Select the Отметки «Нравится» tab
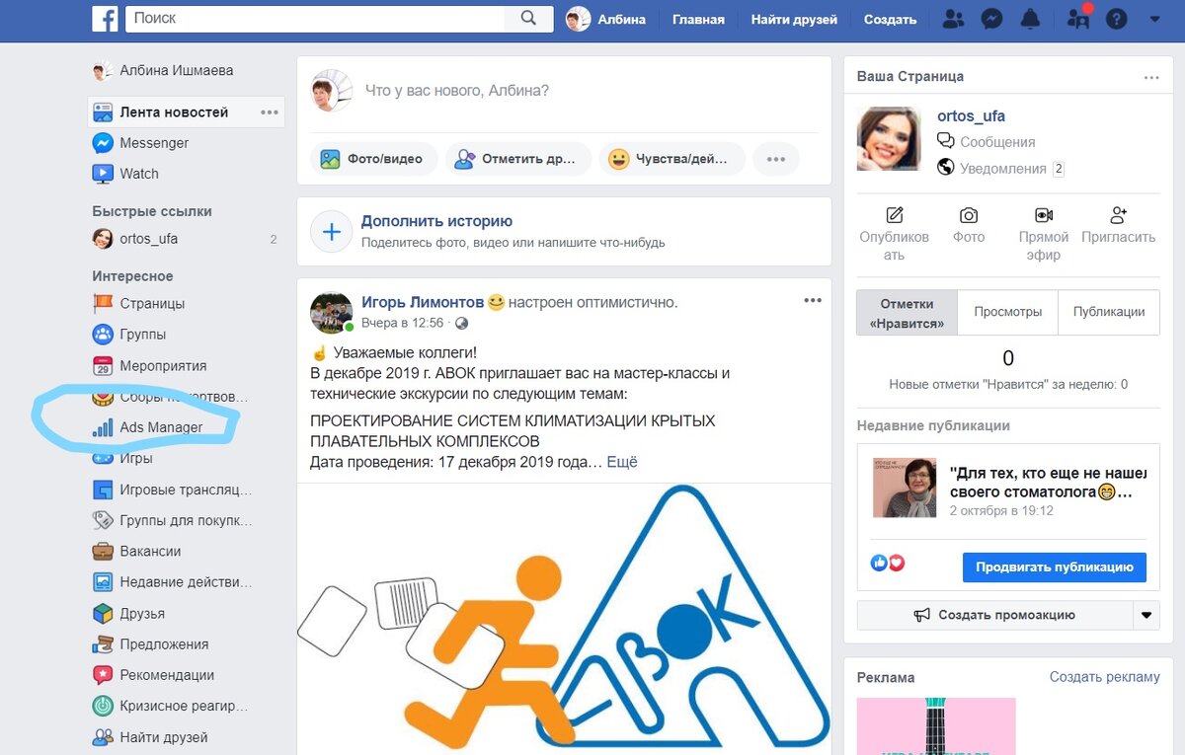This screenshot has width=1185, height=755. pyautogui.click(x=907, y=313)
